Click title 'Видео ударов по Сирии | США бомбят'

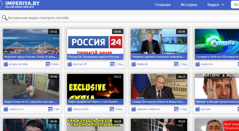[x=95, y=102]
